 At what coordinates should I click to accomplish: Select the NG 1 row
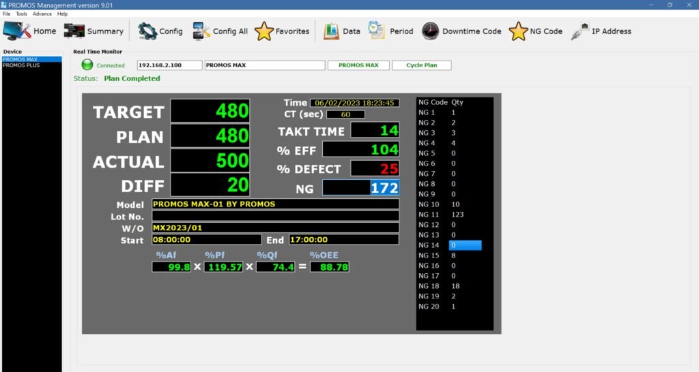(x=451, y=112)
